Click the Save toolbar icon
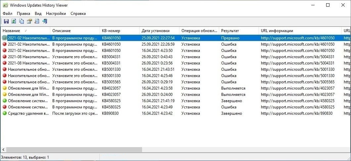 click(6, 21)
